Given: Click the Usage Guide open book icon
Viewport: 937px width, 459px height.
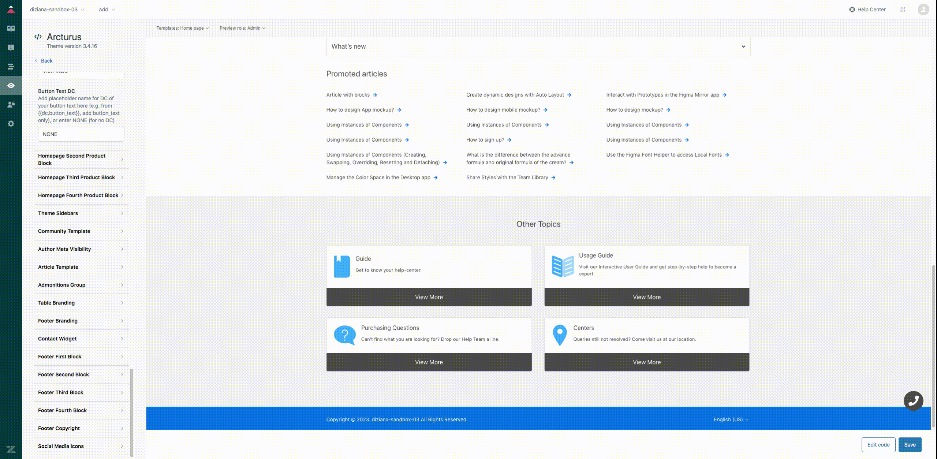Looking at the screenshot, I should pos(563,266).
